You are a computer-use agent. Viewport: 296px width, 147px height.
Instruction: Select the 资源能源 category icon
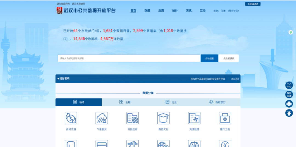click(x=194, y=118)
